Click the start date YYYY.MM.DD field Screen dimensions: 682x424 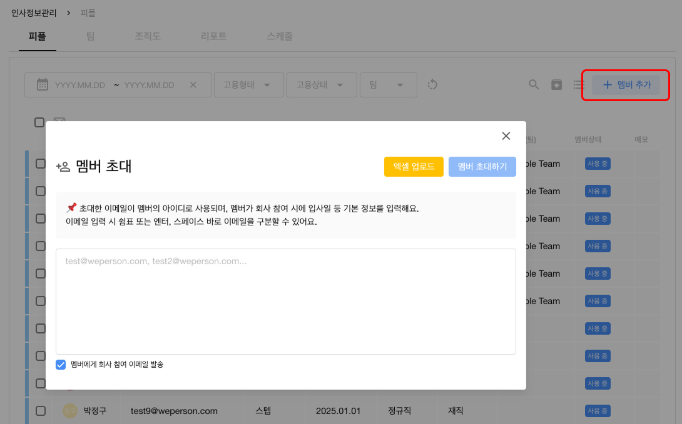[x=80, y=85]
